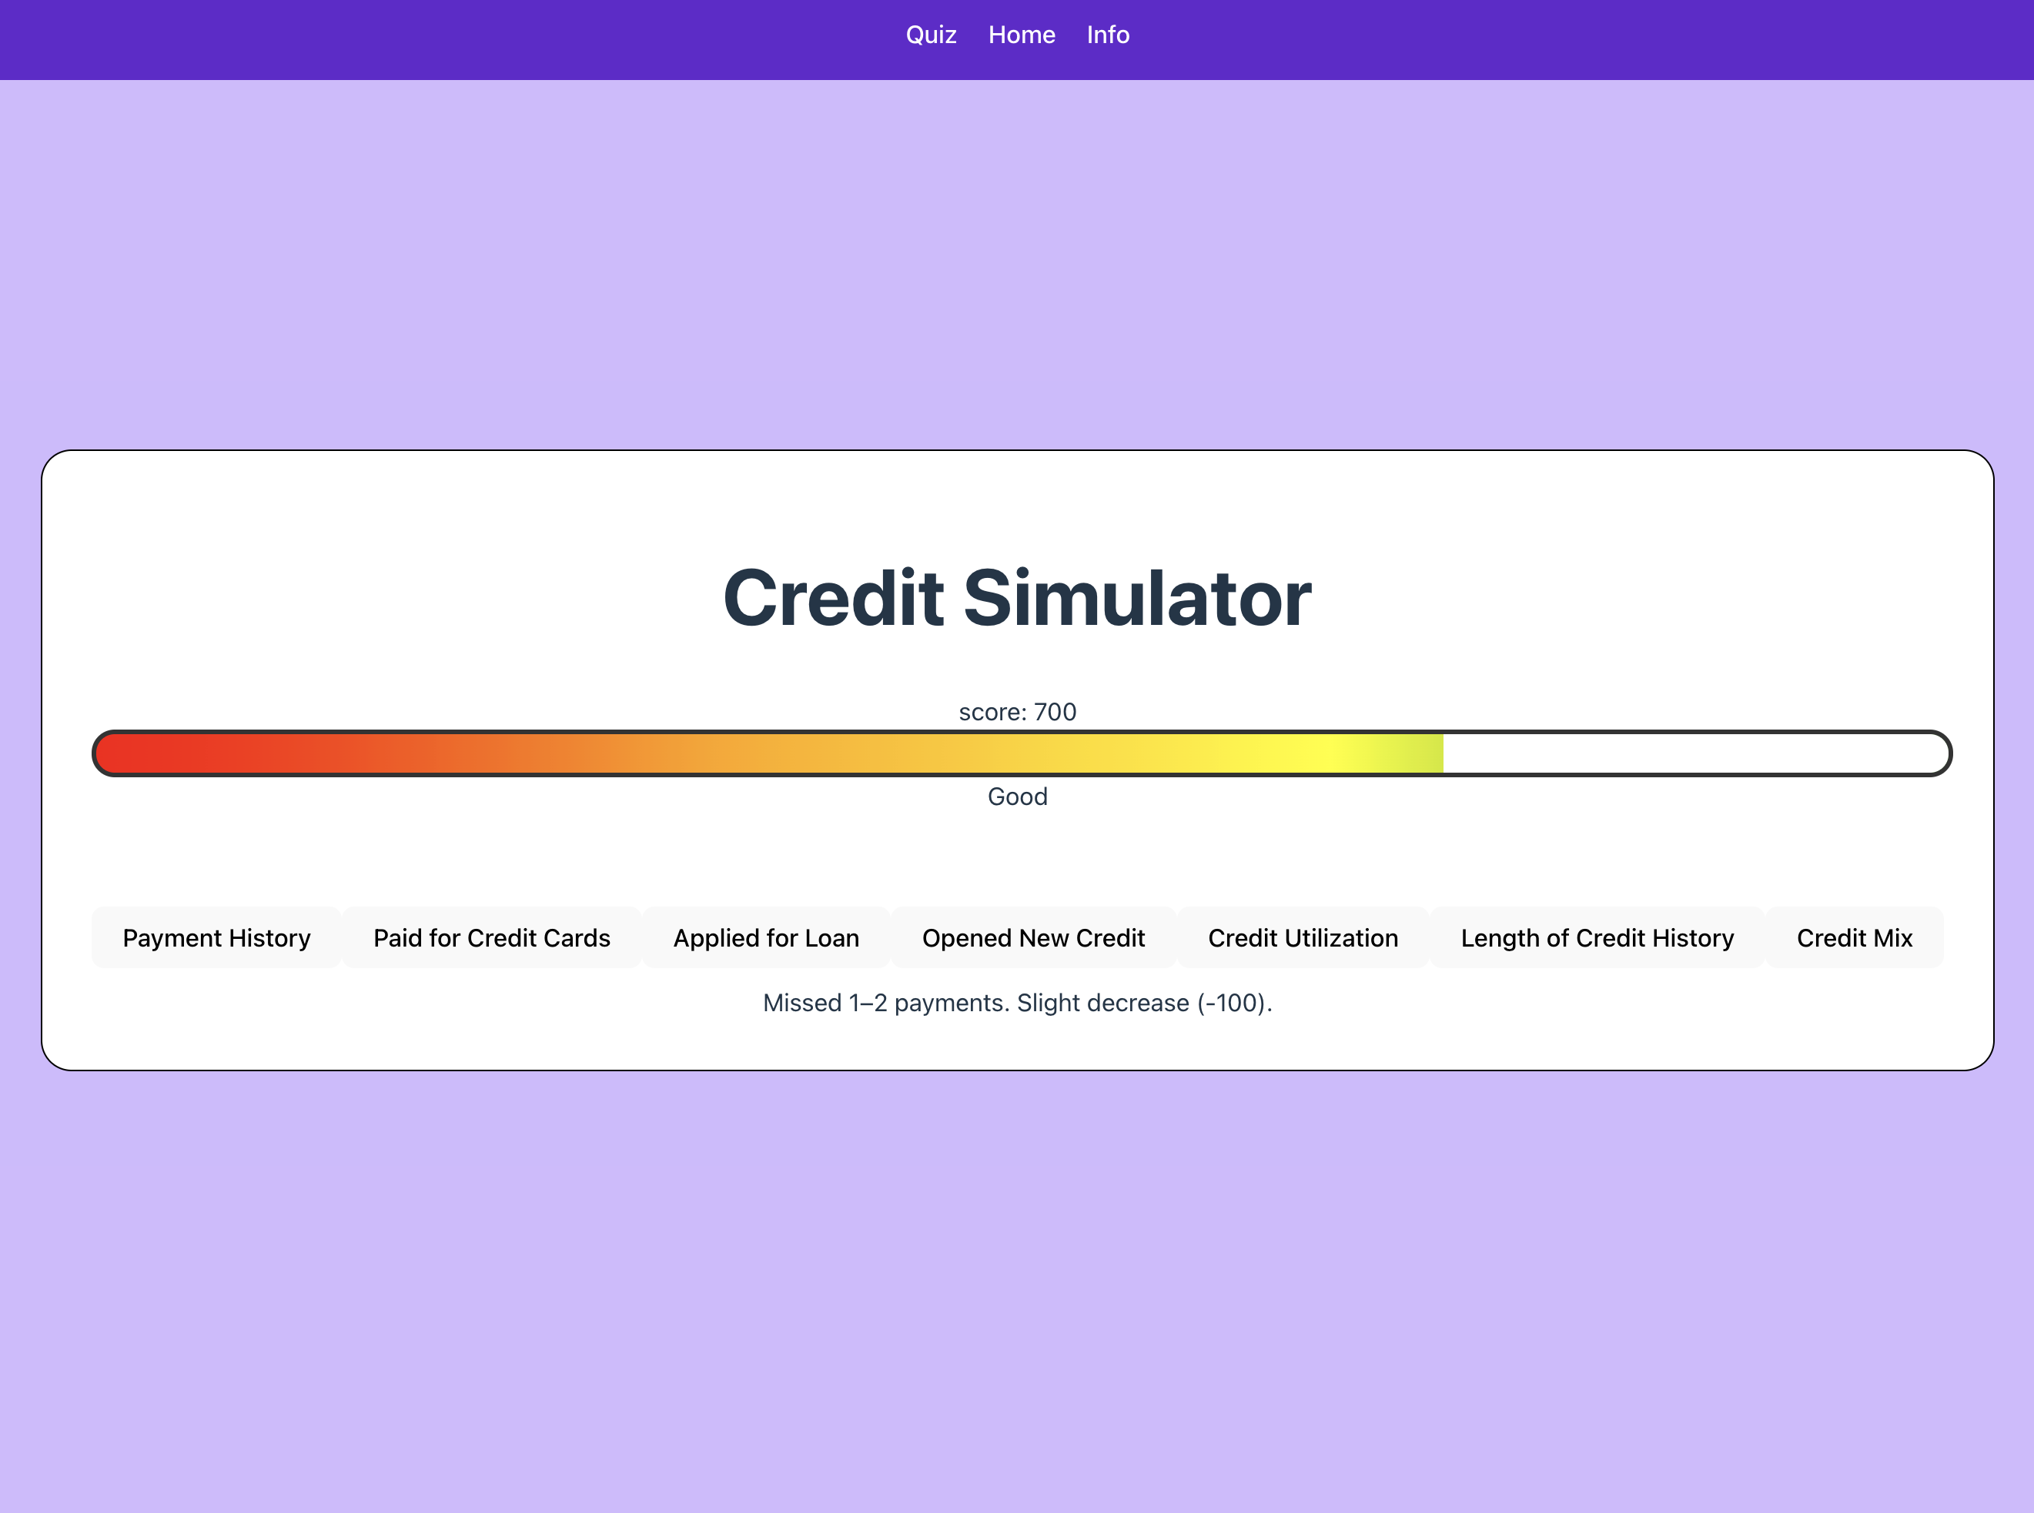Open the Info navigation link
Screen dimensions: 2034x1513
pos(1108,35)
